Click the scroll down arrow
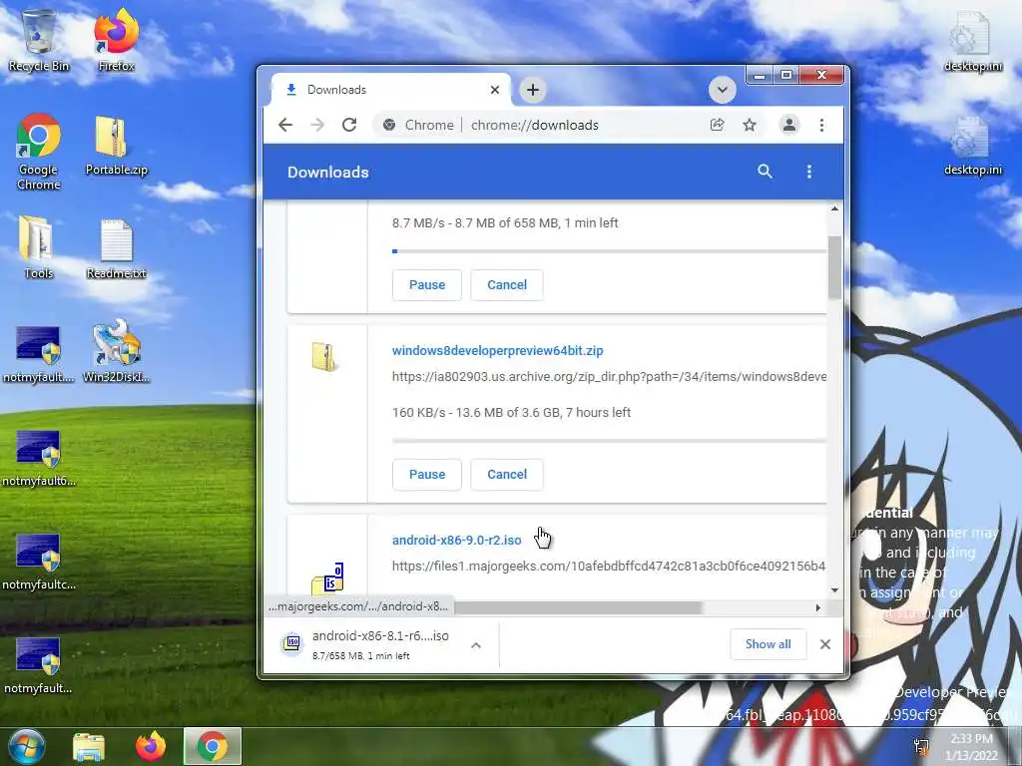 [835, 590]
